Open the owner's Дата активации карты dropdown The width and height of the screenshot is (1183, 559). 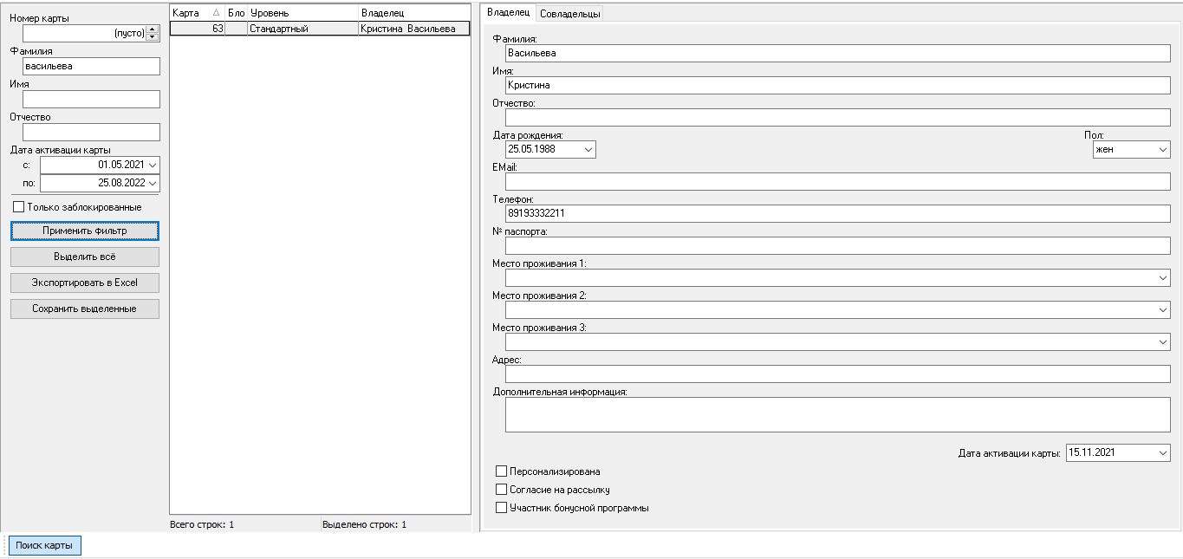(1162, 452)
